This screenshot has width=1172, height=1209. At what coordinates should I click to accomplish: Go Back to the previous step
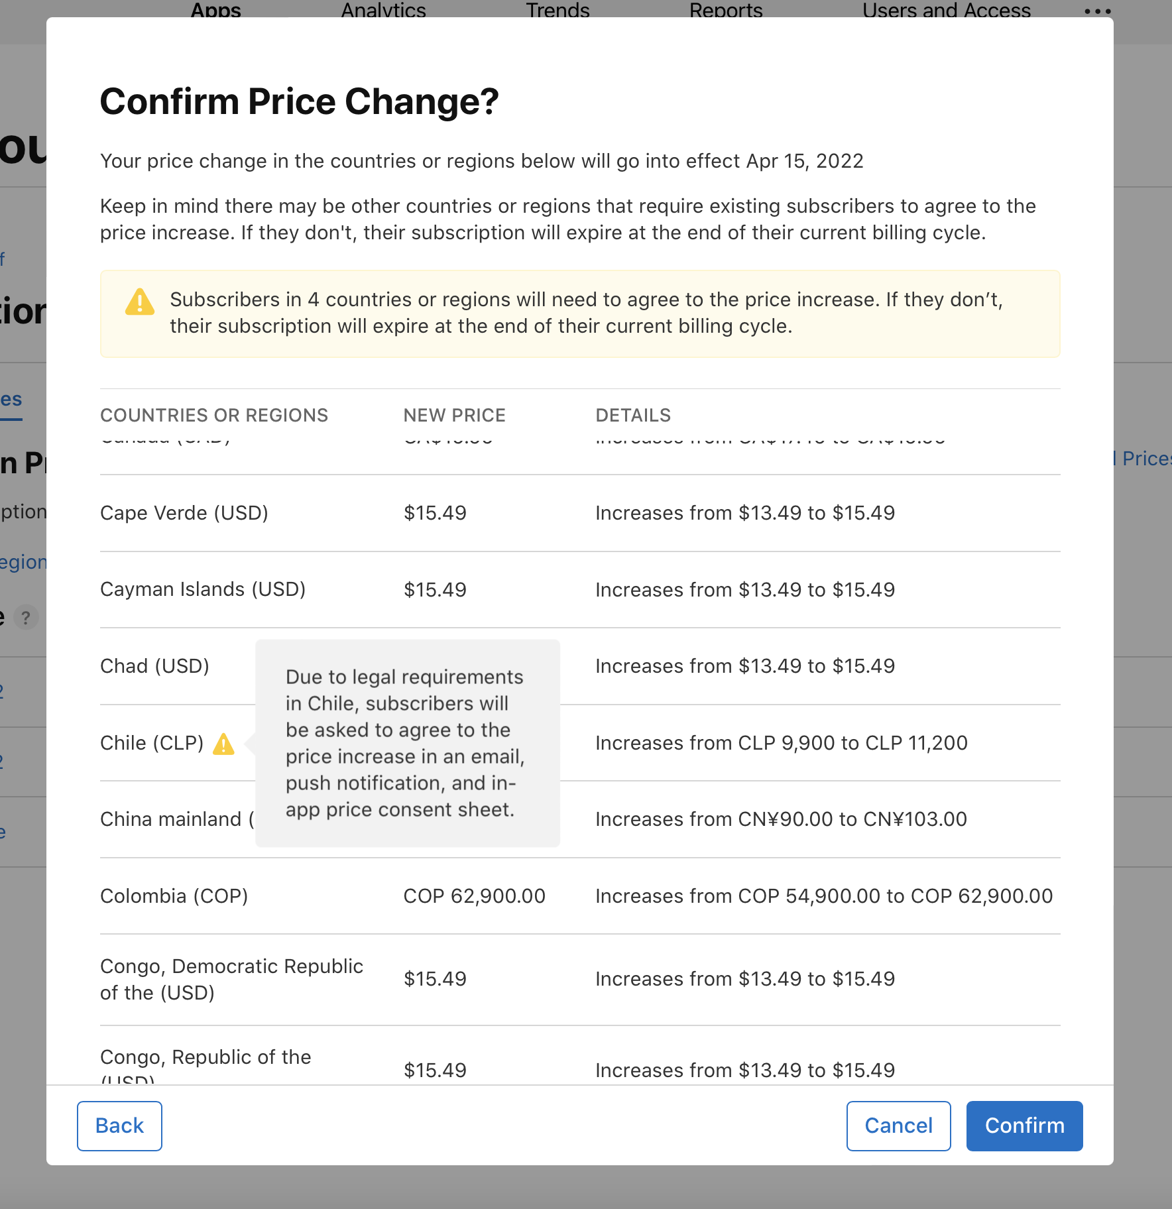tap(119, 1125)
